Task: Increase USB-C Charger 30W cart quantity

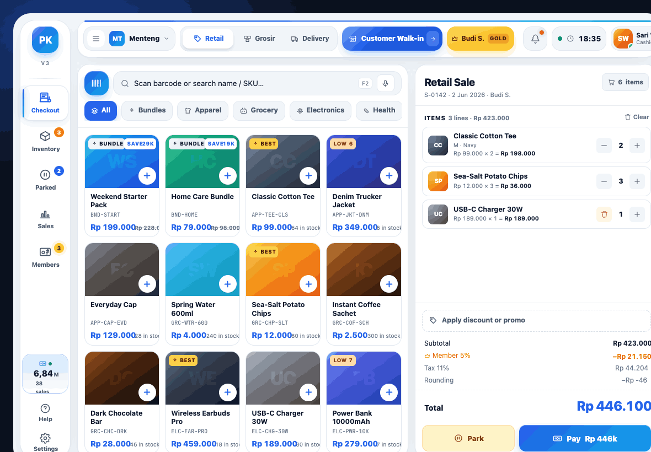Action: (x=637, y=214)
